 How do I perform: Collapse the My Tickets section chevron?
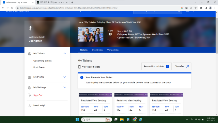65,54
